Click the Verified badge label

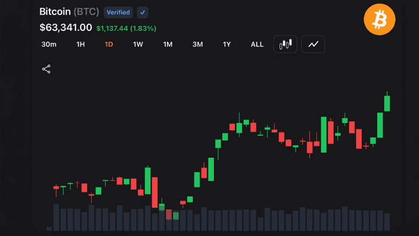(118, 12)
